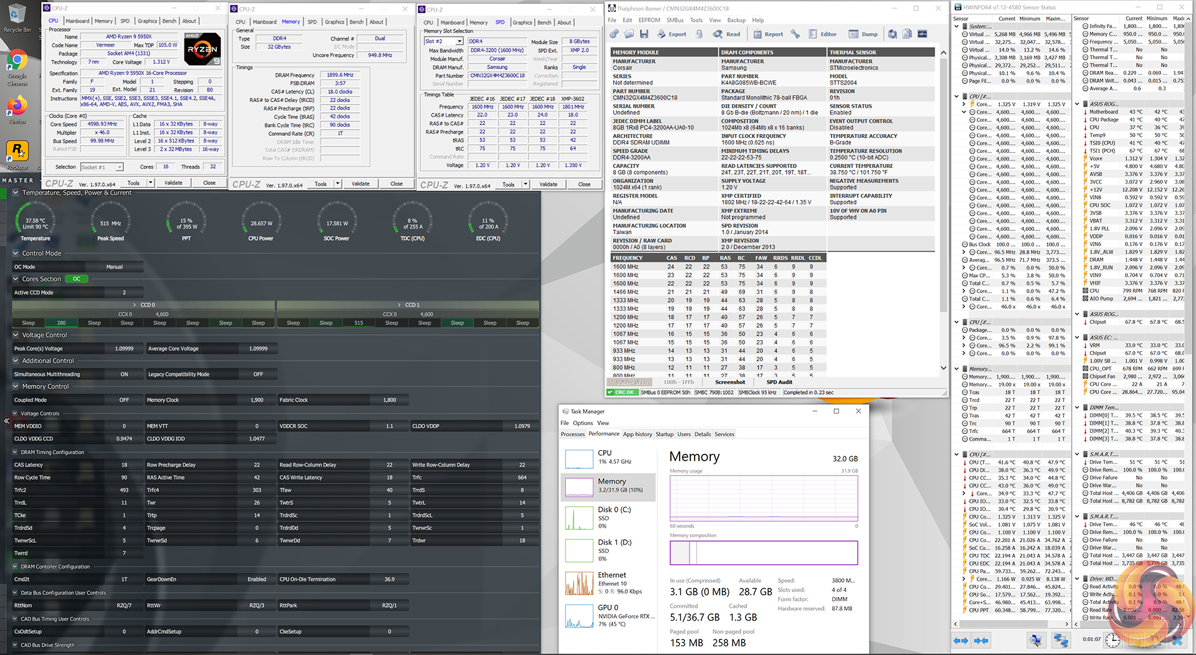Collapse the Voltage Control section
Viewport: 1196px width, 655px height.
(x=16, y=335)
